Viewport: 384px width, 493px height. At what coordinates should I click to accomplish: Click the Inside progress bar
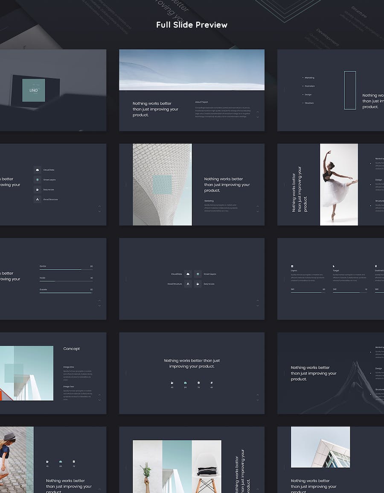click(66, 281)
